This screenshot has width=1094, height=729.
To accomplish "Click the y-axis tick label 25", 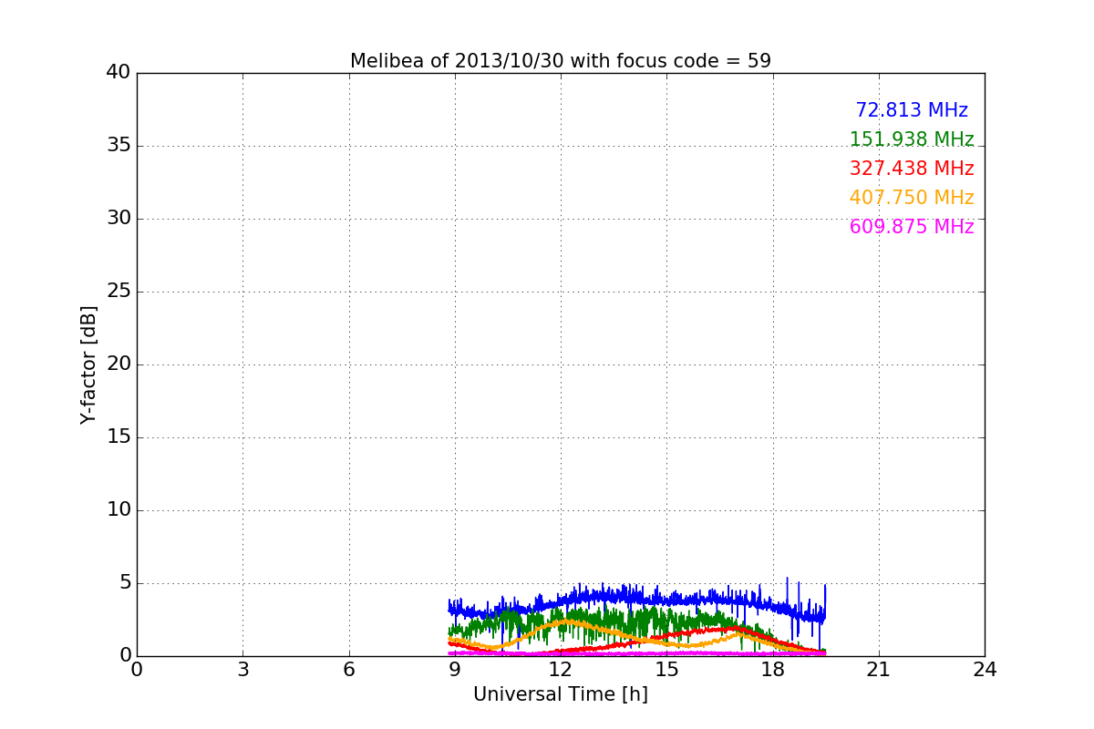I will (119, 291).
